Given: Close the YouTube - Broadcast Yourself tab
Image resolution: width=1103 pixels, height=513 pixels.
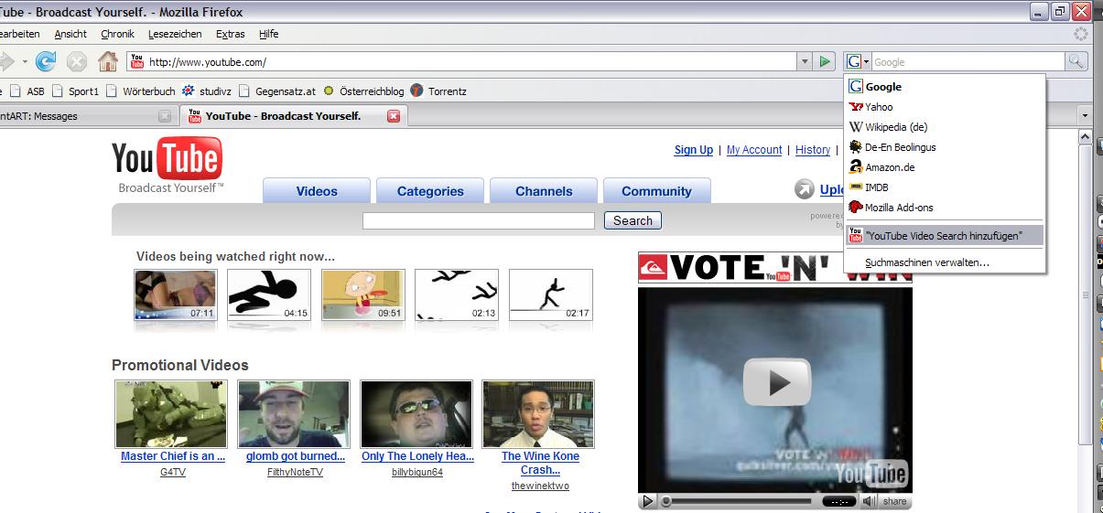Looking at the screenshot, I should pyautogui.click(x=394, y=116).
